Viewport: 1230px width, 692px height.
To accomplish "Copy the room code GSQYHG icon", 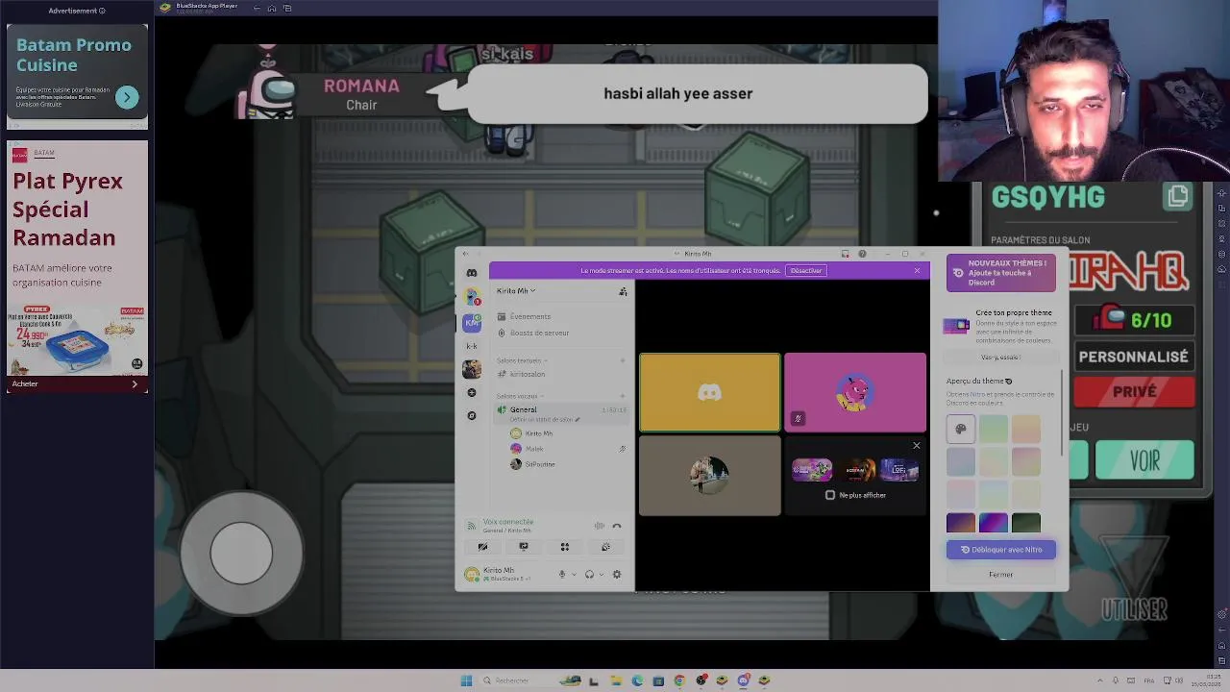I will tap(1178, 197).
